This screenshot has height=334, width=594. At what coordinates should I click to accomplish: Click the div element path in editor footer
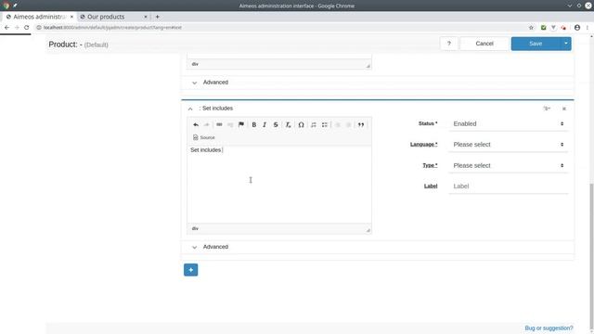pos(195,228)
